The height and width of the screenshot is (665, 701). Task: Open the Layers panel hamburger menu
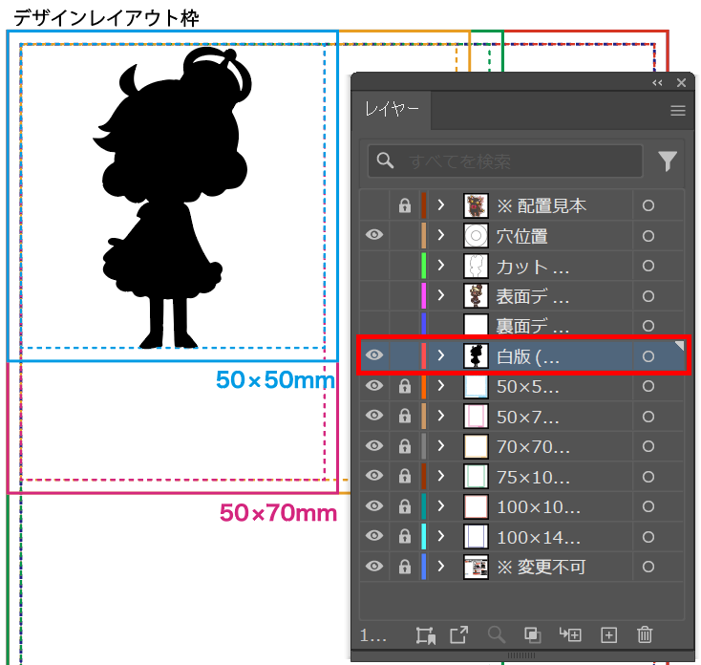(678, 111)
